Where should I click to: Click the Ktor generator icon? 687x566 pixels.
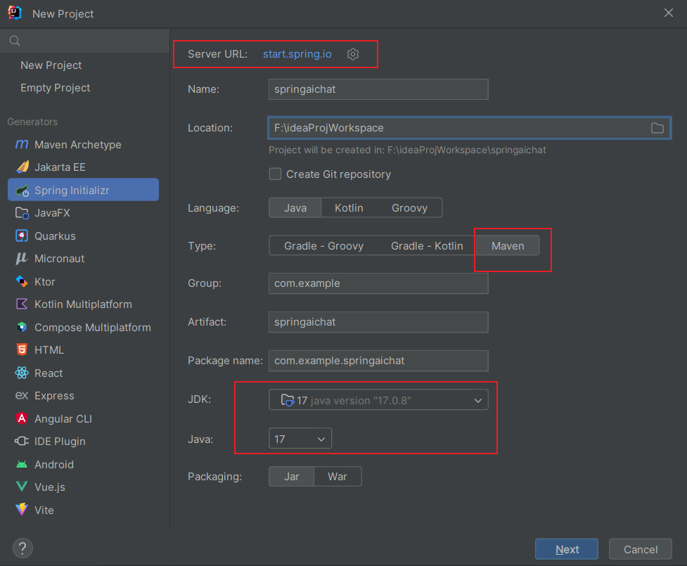(x=22, y=281)
